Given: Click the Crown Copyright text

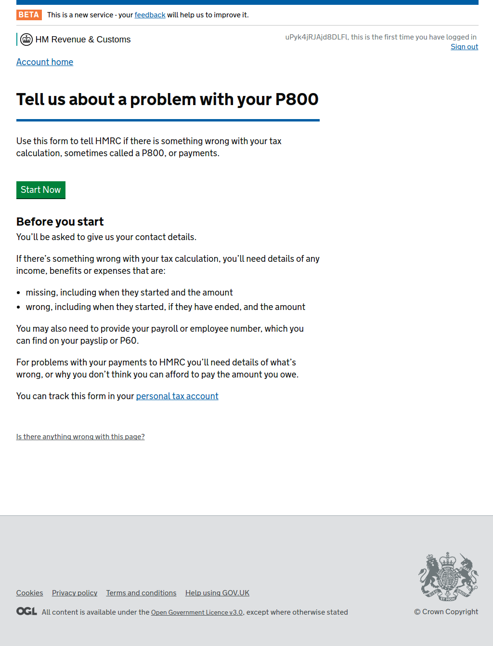Looking at the screenshot, I should tap(446, 612).
